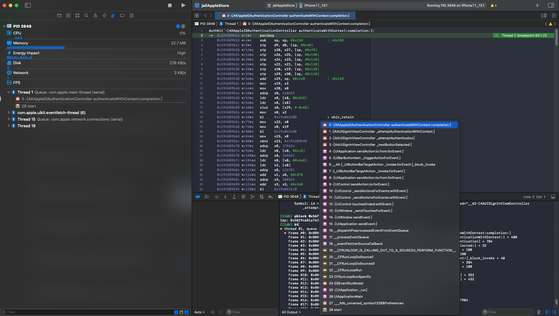Toggle the navigator sidebar visibility

(28, 5)
